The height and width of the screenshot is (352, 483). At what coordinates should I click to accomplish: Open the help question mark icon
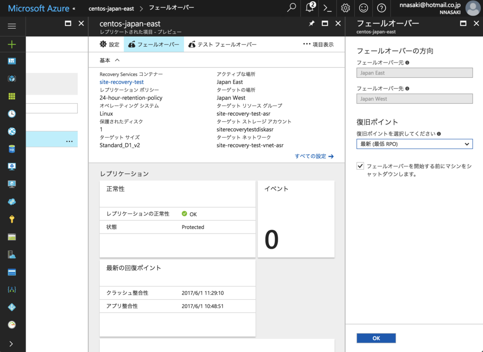381,8
